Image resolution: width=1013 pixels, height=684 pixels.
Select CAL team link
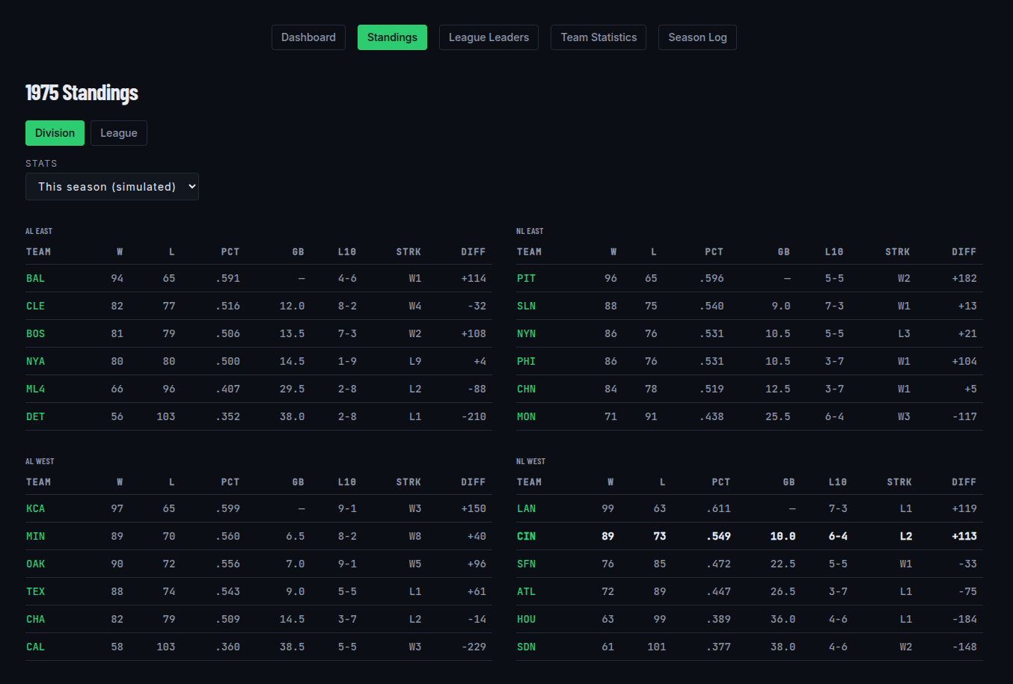click(x=35, y=647)
